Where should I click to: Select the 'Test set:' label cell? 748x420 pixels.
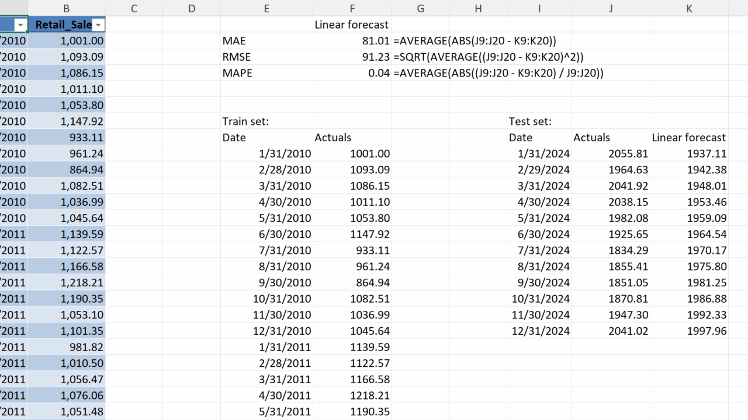(539, 121)
